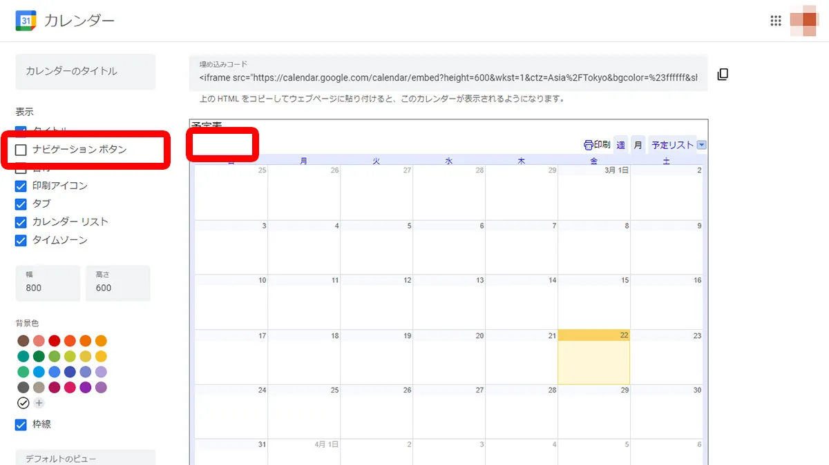
Task: Open the Google apps grid menu
Action: [776, 21]
